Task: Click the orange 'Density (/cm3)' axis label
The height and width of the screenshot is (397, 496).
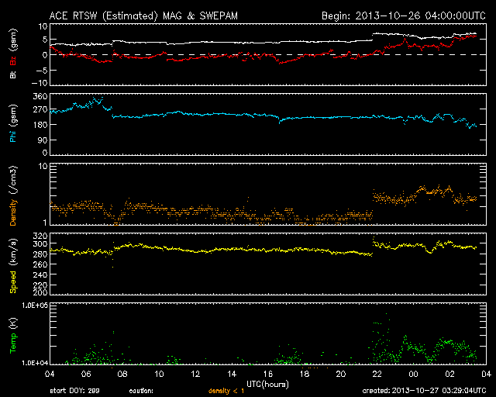Action: [x=13, y=195]
